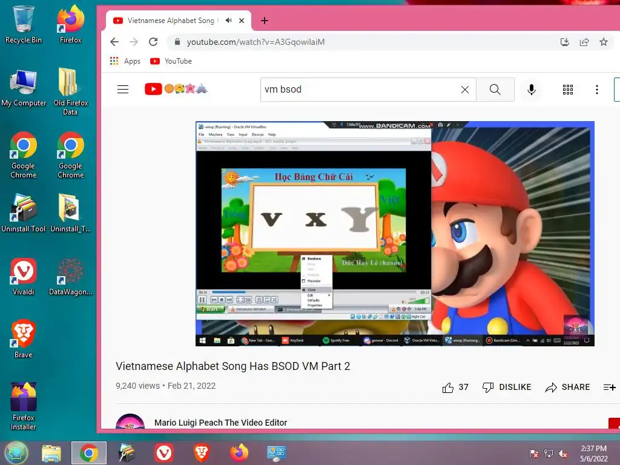Open the Vivaldi desktop shortcut
620x465 pixels.
click(24, 277)
